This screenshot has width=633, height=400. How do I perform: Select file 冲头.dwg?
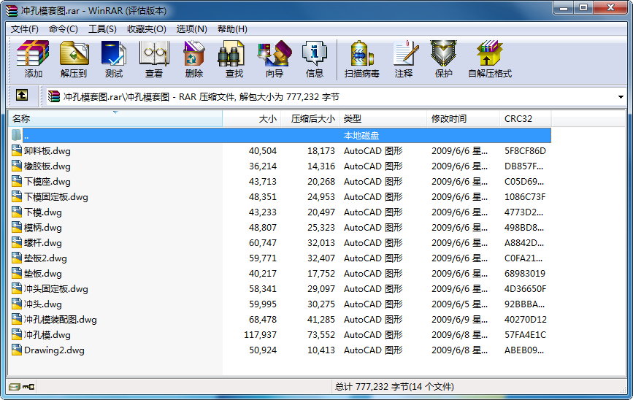(43, 304)
